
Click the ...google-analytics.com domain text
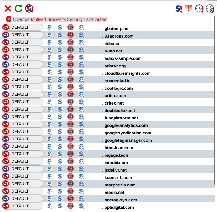click(124, 125)
